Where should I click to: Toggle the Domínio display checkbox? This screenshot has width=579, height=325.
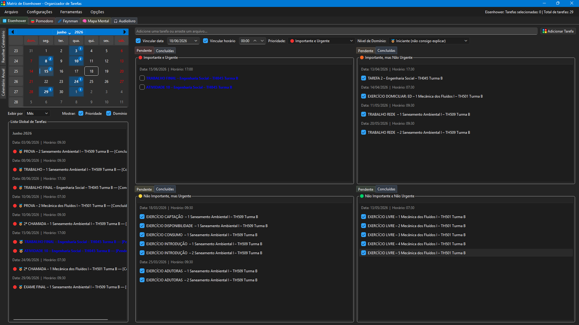pyautogui.click(x=109, y=113)
